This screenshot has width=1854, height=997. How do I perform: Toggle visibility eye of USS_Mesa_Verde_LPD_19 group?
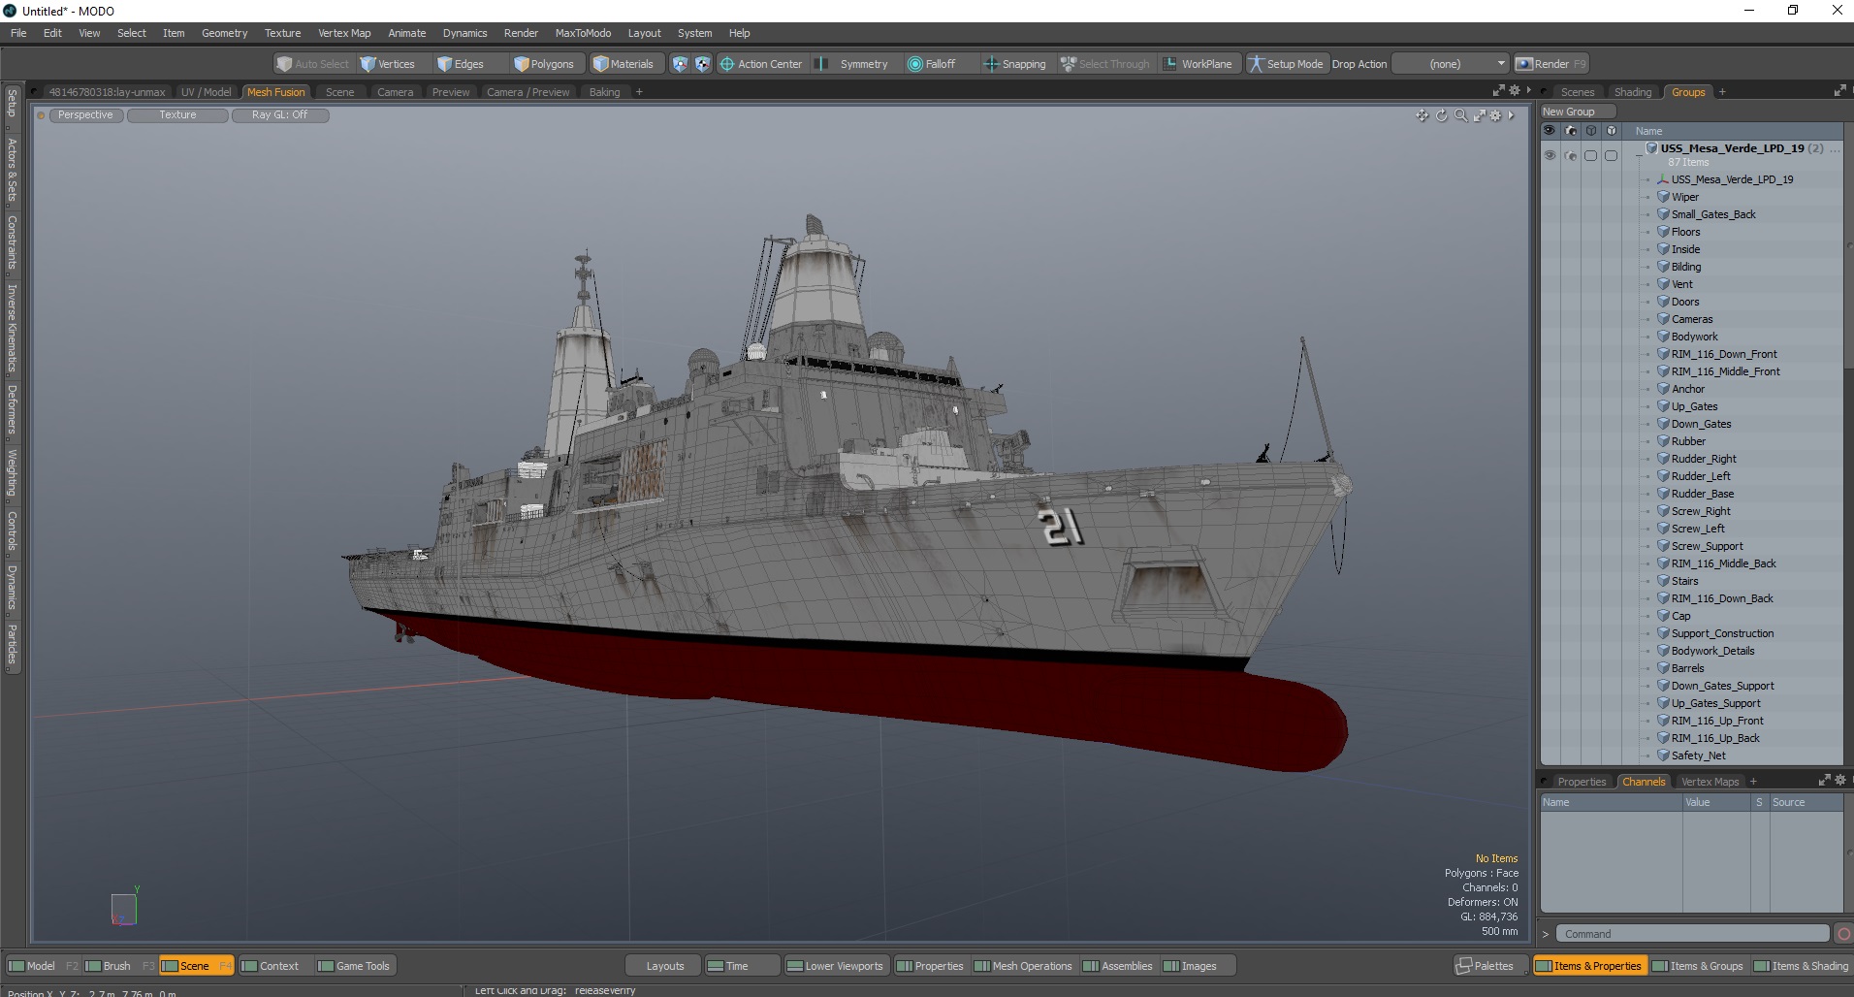tap(1550, 155)
